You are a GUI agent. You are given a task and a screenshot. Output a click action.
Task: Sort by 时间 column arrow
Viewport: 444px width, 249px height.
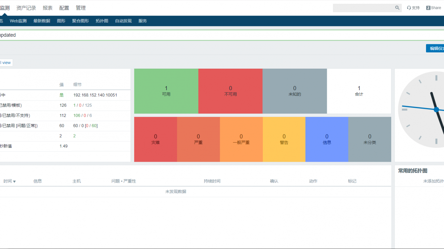[14, 181]
